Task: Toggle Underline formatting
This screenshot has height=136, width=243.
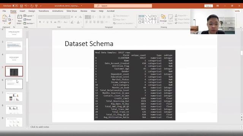Action: tap(47, 22)
